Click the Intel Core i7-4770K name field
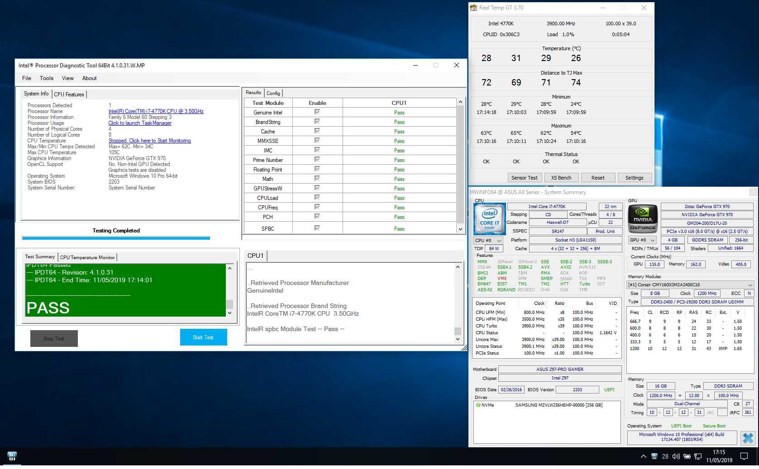The image size is (759, 469). point(547,206)
